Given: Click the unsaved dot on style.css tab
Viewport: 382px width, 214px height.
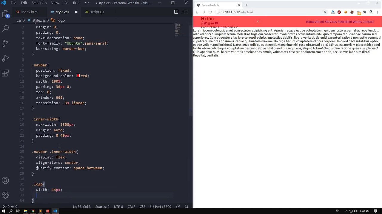Looking at the screenshot, I should click(x=76, y=12).
